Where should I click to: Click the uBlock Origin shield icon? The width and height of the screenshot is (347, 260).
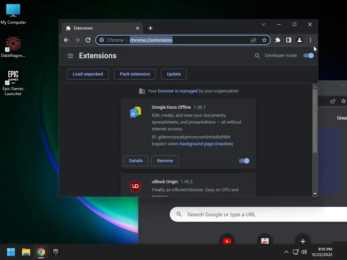(x=136, y=186)
